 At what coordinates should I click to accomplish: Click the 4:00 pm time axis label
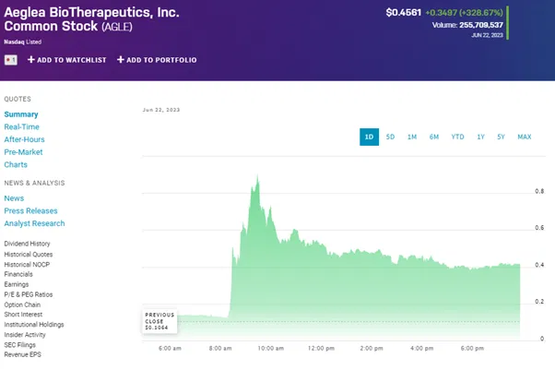(422, 349)
